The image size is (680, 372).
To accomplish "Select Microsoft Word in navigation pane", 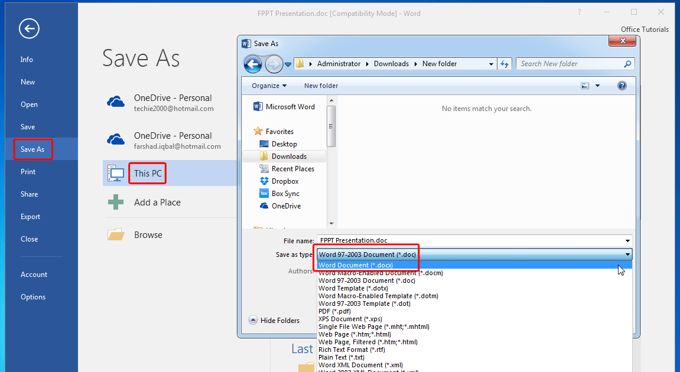I will pos(285,107).
